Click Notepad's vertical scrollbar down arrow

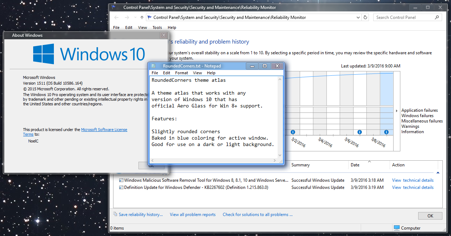pyautogui.click(x=280, y=155)
